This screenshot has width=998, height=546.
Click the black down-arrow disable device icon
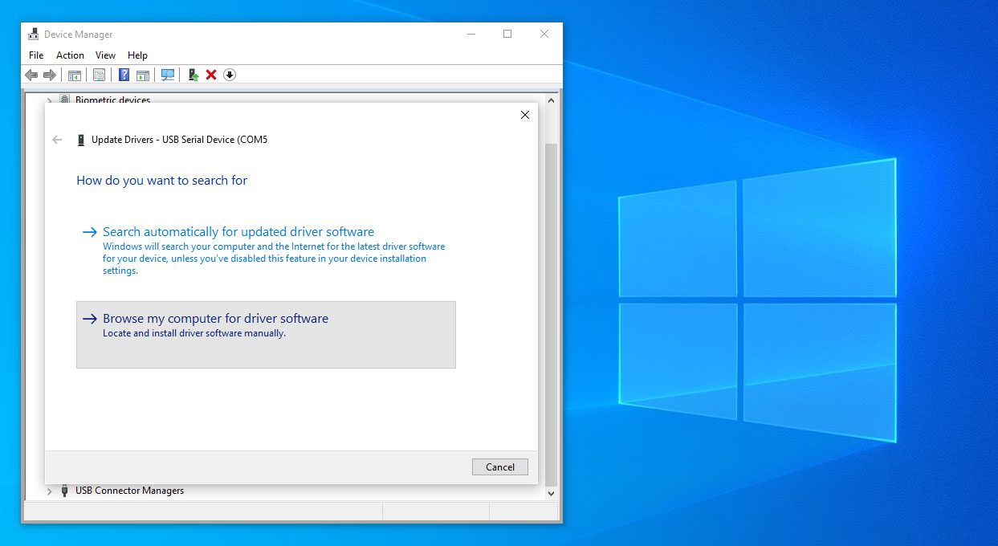click(x=230, y=75)
